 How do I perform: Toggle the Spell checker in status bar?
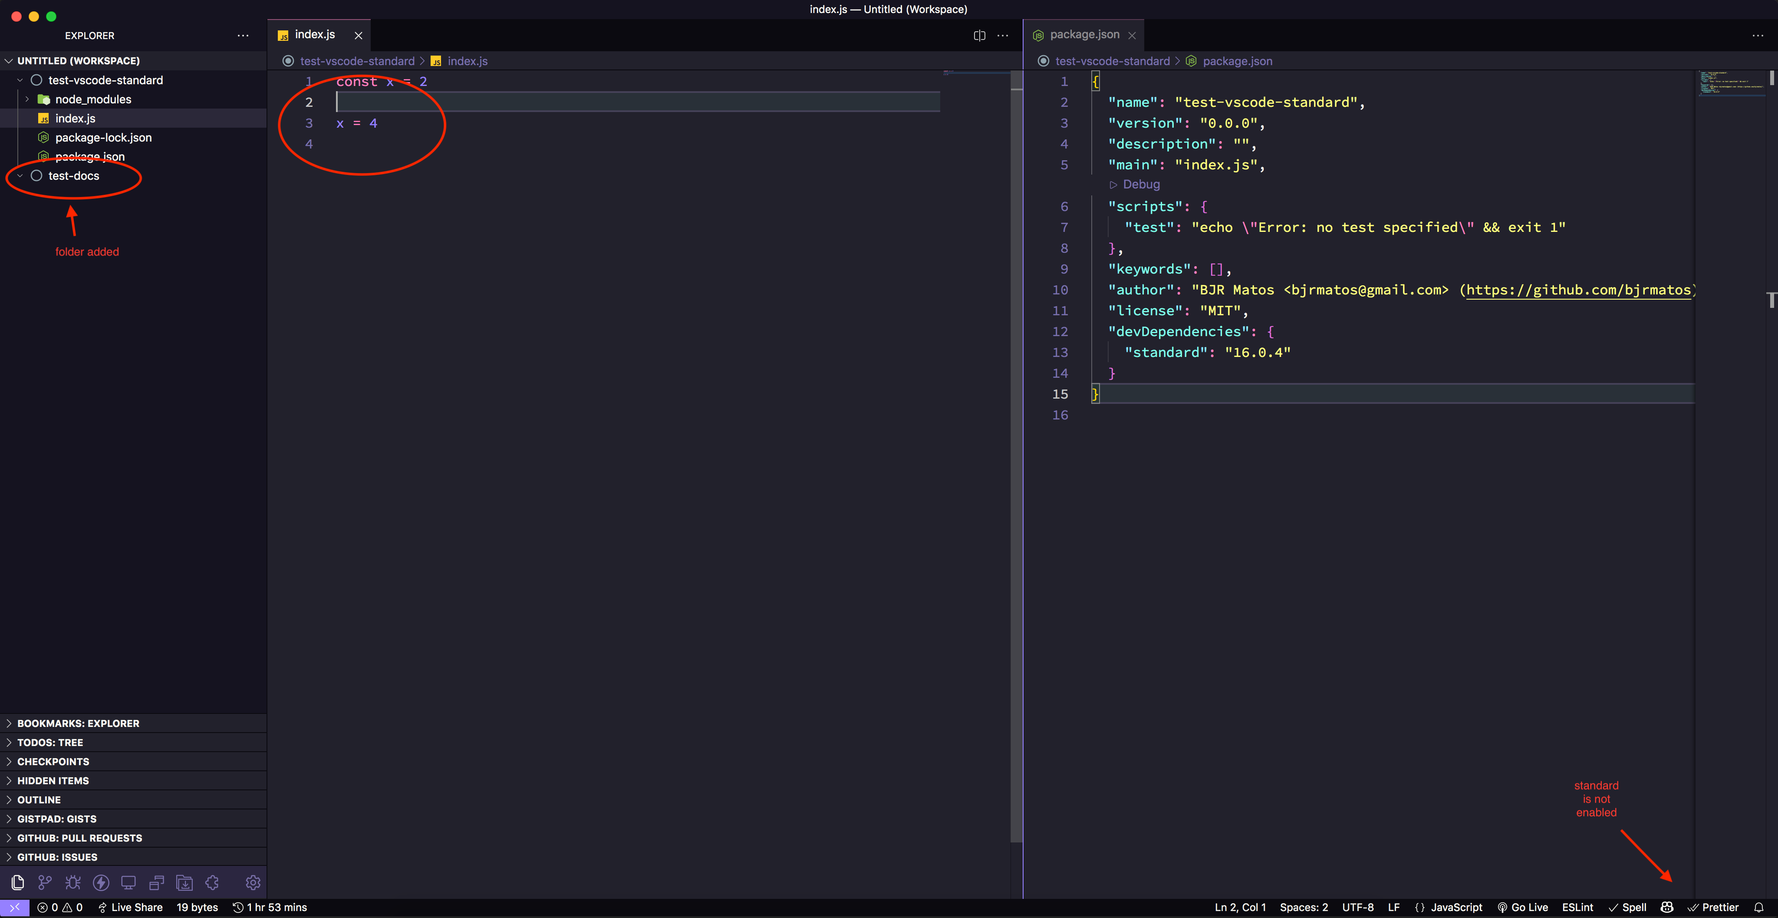pos(1627,907)
